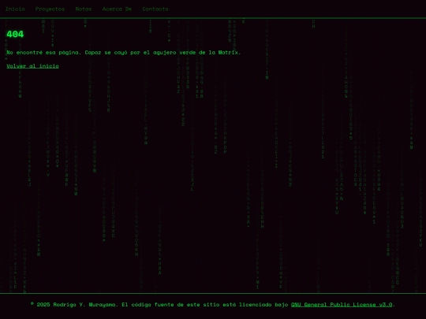Click the 404 heading
Screen dimensions: 426x319
click(x=15, y=34)
